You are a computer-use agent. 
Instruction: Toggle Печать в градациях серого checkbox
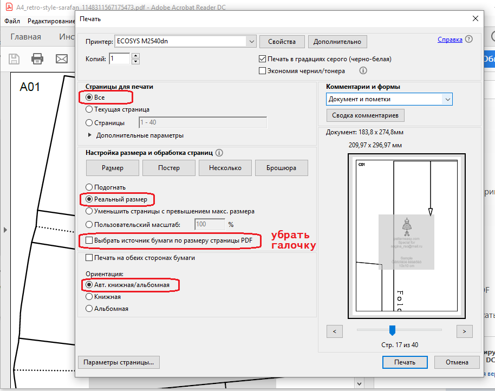point(262,58)
